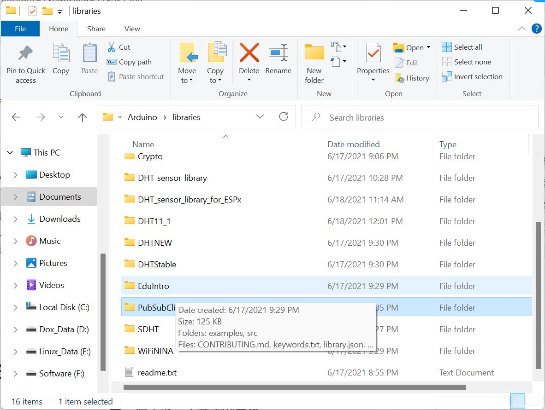The width and height of the screenshot is (545, 410).
Task: Select the EduIntro folder
Action: [326, 286]
